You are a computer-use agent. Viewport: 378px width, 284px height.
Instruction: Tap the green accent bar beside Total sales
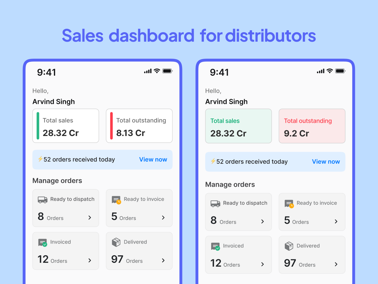point(38,126)
